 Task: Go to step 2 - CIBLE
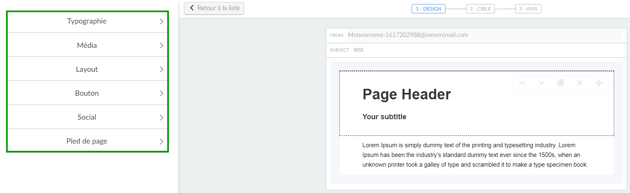tap(480, 9)
